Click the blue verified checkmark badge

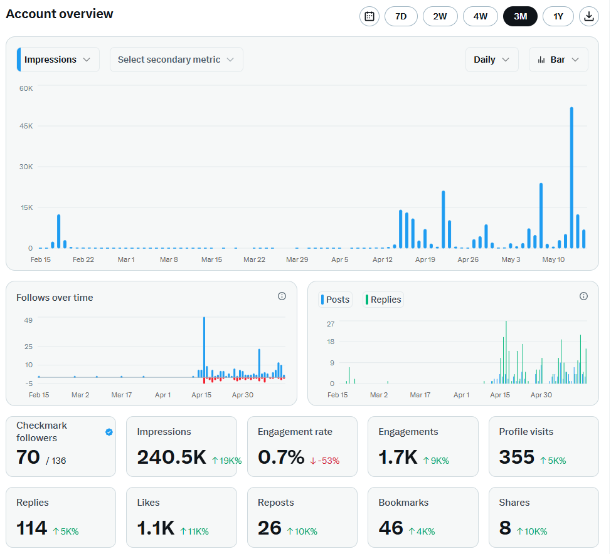(x=109, y=432)
